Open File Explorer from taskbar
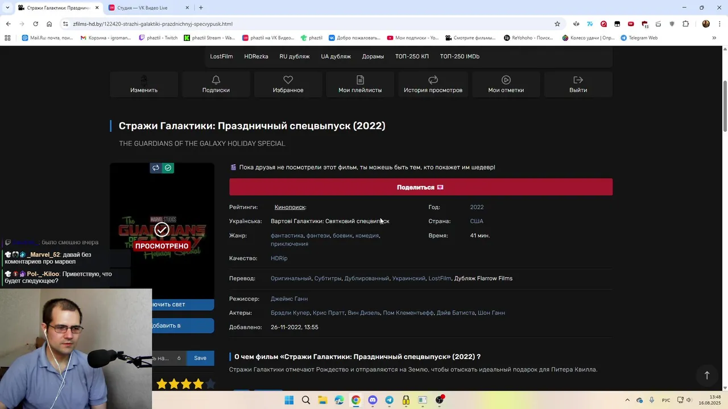Viewport: 728px width, 409px height. (322, 400)
